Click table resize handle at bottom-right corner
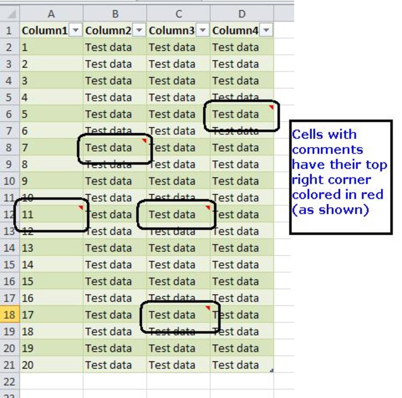402x398 pixels. pyautogui.click(x=272, y=370)
